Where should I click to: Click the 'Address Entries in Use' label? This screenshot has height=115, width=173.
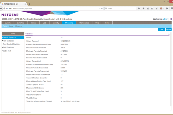tap(35, 85)
